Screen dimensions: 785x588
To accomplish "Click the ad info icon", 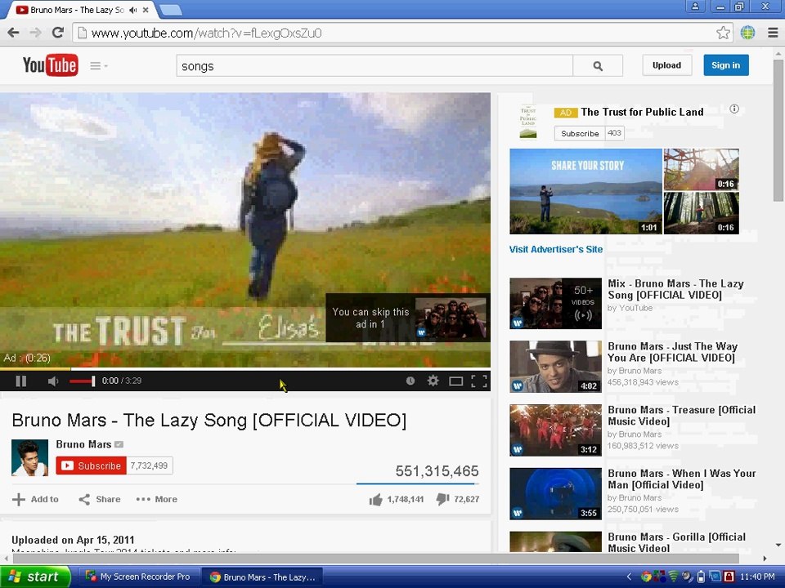I will 734,109.
